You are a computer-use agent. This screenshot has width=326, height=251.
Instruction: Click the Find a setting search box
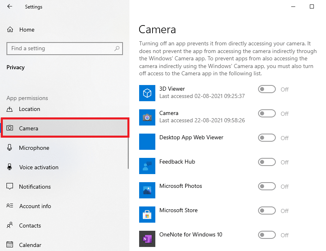[61, 49]
